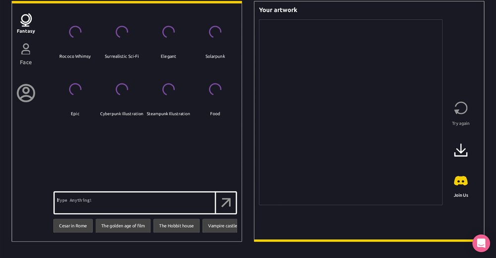
Task: Pick the Elegant style thumbnail
Action: [169, 33]
